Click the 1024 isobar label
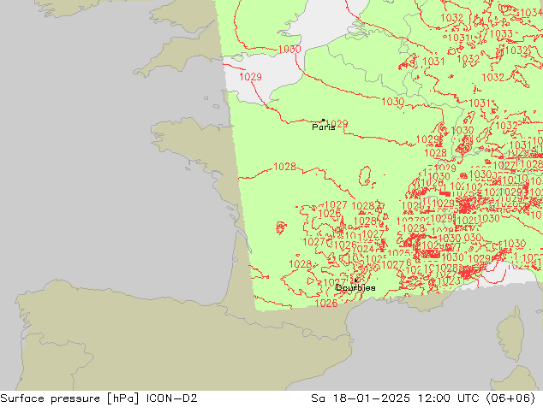The width and height of the screenshot is (543, 419). [x=366, y=249]
